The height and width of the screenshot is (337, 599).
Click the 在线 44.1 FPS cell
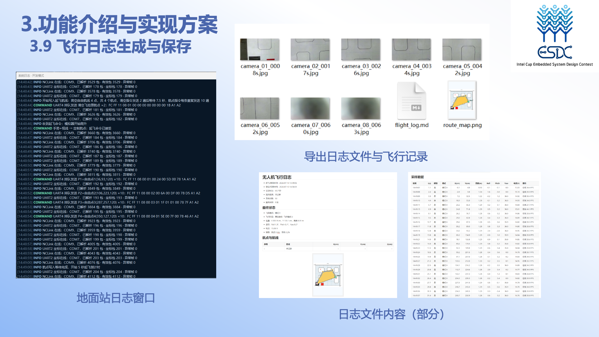528,209
